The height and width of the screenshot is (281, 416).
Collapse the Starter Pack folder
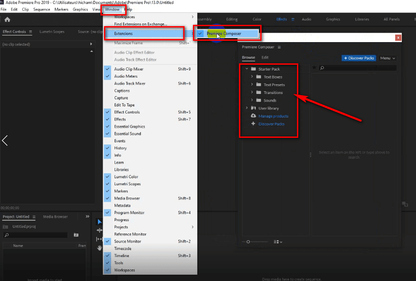point(247,69)
